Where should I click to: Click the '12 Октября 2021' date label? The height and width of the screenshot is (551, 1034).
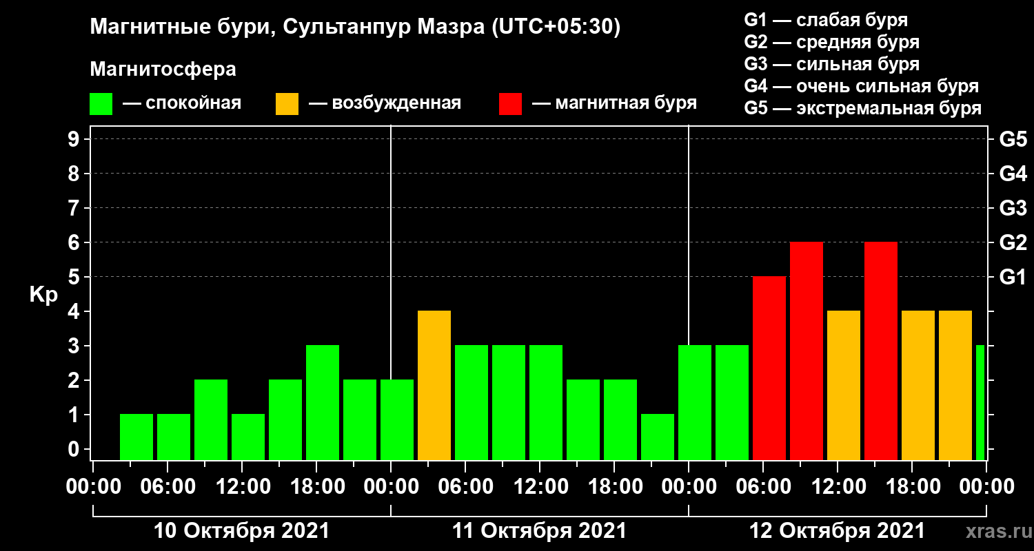click(837, 531)
